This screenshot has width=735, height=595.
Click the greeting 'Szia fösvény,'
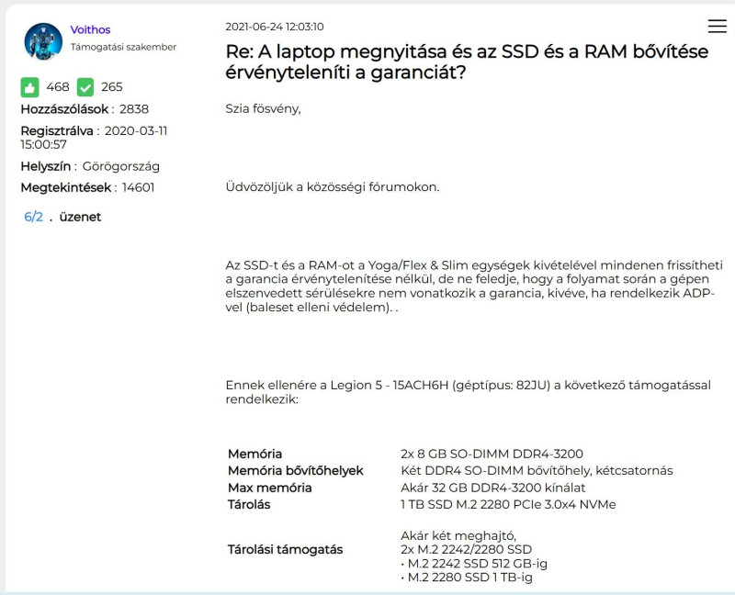pyautogui.click(x=263, y=108)
